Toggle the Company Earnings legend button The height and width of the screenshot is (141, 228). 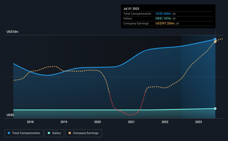(x=84, y=133)
